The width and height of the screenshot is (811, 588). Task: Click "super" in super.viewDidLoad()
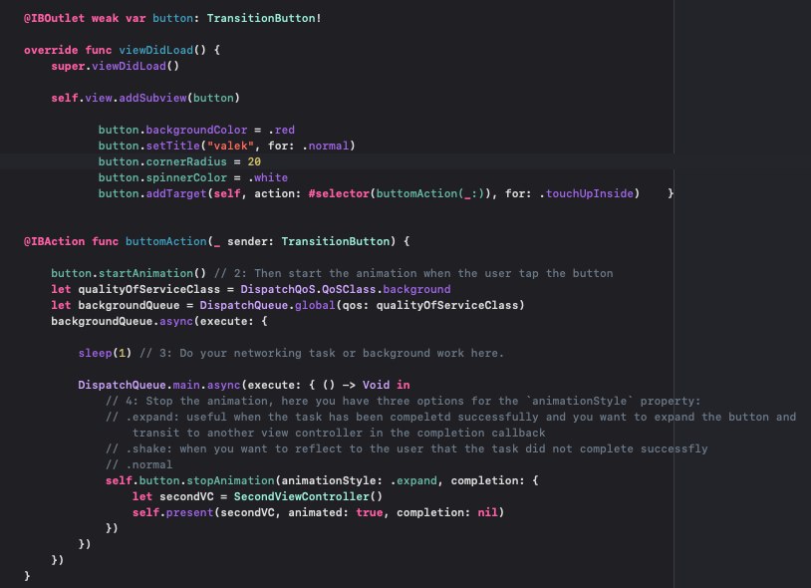pyautogui.click(x=68, y=66)
